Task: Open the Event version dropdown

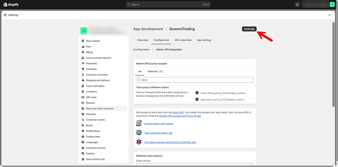Action: click(x=195, y=165)
